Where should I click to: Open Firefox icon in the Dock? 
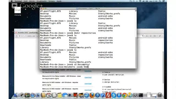coord(92,95)
